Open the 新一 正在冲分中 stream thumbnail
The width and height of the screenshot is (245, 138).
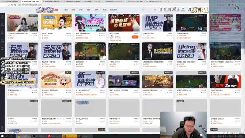tap(90, 79)
